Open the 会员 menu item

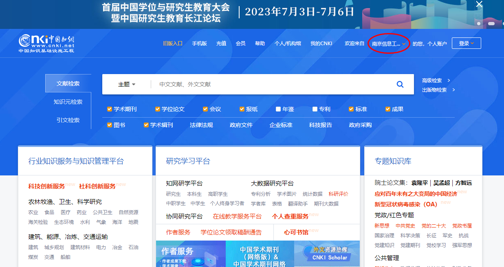click(241, 44)
